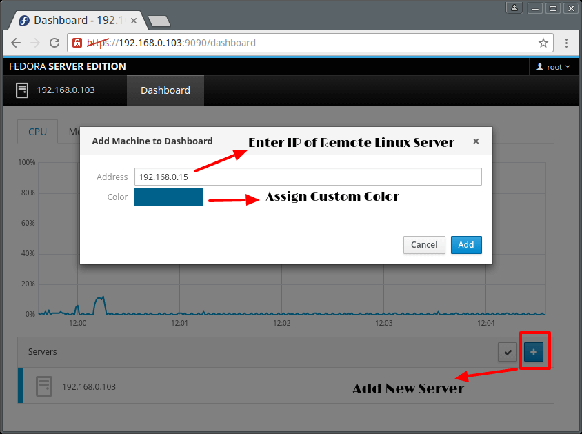Switch to the CPU graph tab
Viewport: 582px width, 434px height.
pos(37,132)
